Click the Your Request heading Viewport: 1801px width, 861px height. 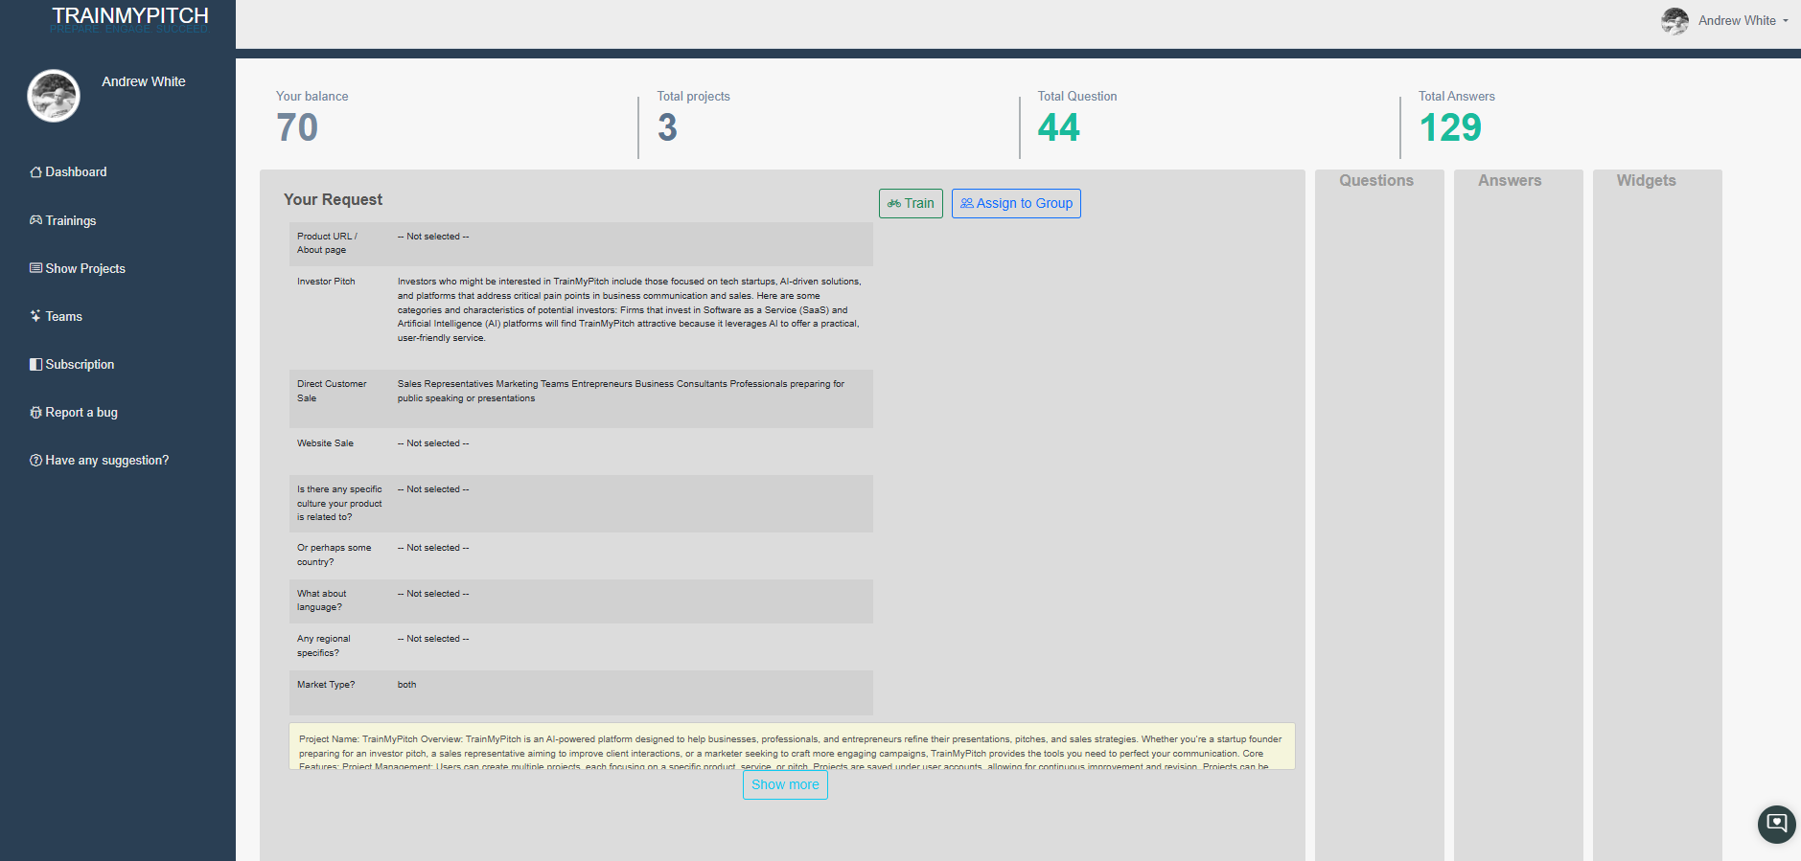point(333,199)
